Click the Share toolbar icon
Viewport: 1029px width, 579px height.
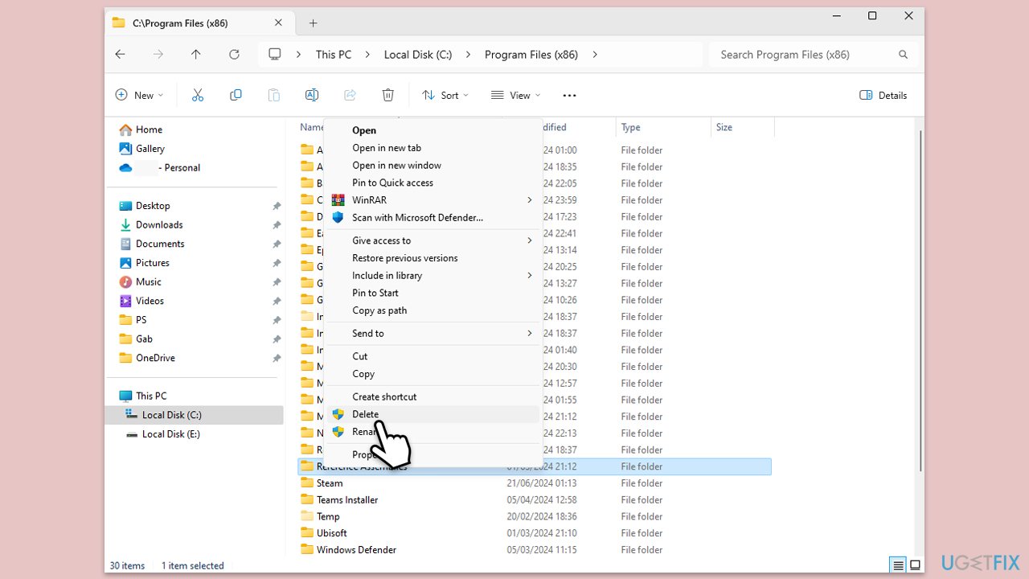point(350,95)
